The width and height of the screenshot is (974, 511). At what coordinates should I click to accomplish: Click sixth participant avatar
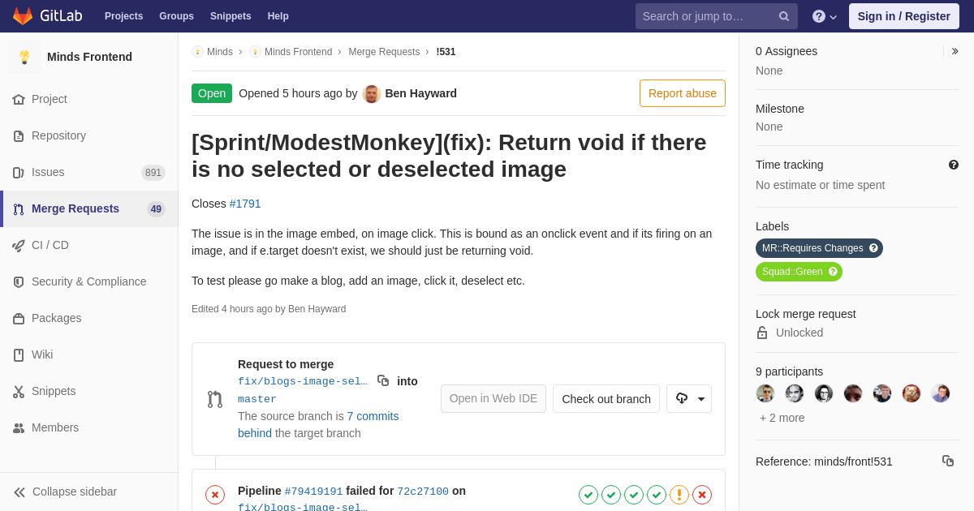click(x=912, y=393)
